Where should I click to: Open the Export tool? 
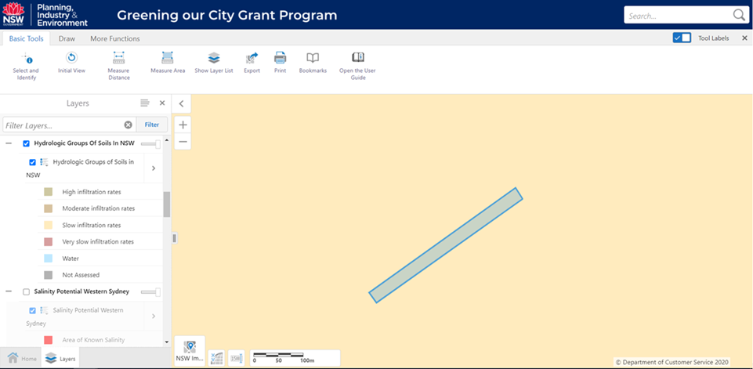click(252, 63)
